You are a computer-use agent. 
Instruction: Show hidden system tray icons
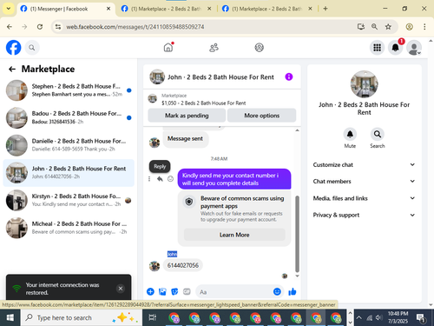click(358, 317)
